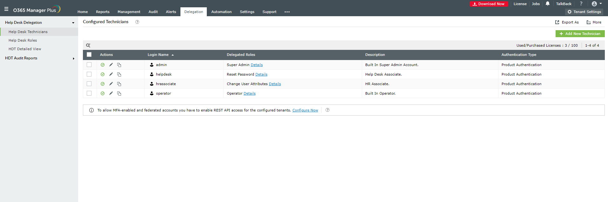
Task: Click green enabled status icon for hrassociate
Action: click(103, 84)
